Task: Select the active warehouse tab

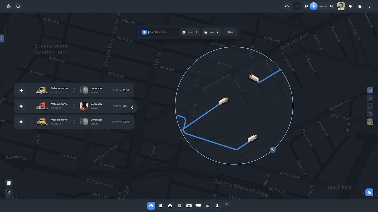Action: click(x=151, y=206)
